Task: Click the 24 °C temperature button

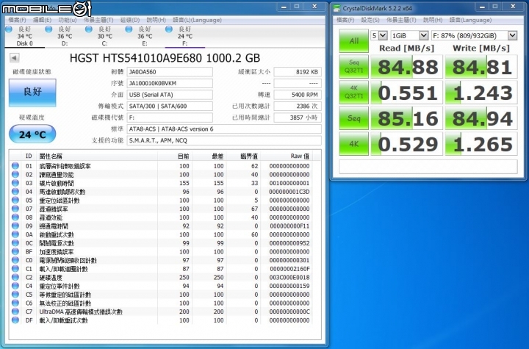Action: coord(32,134)
